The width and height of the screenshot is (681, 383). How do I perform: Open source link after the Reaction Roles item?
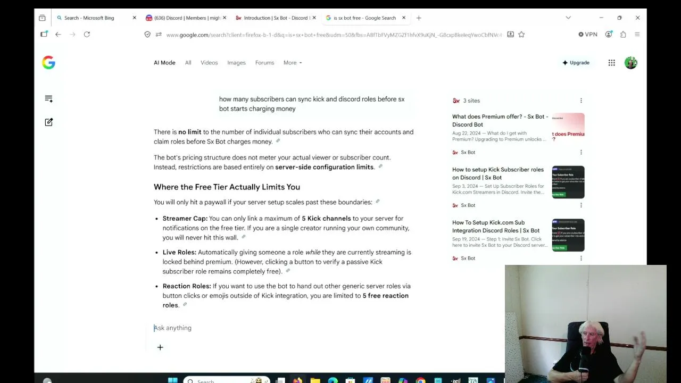(x=185, y=305)
